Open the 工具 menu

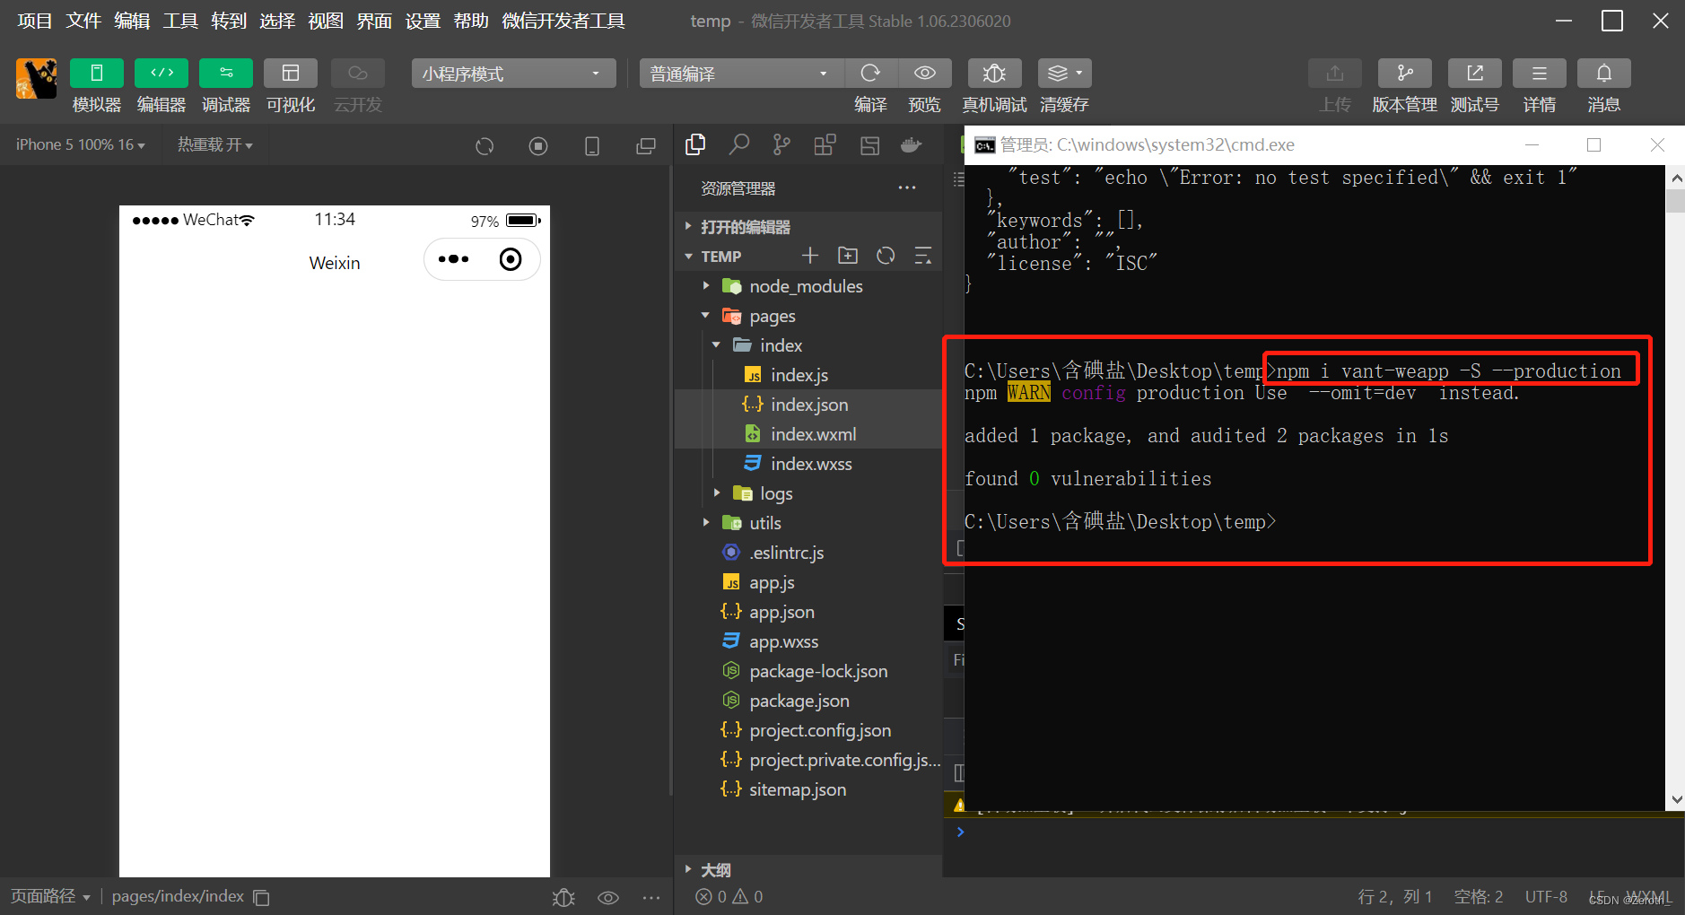pos(179,21)
